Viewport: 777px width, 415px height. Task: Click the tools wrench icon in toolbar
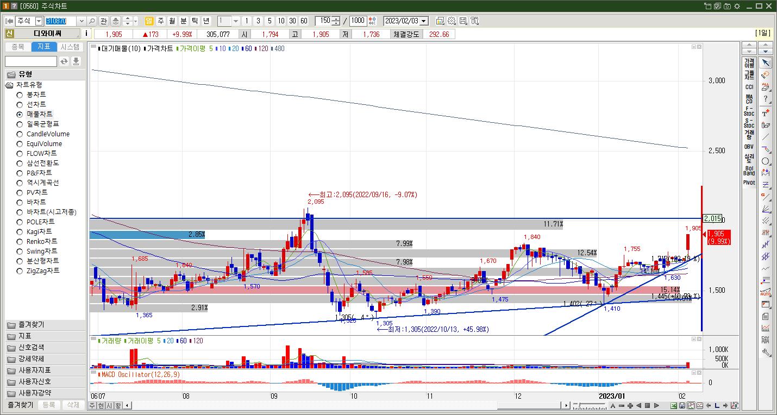tap(474, 21)
